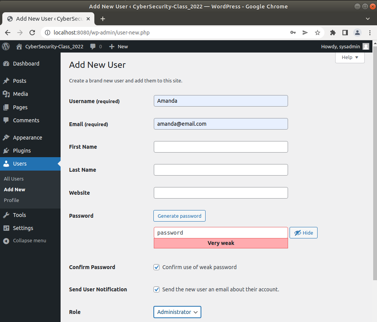Open All Users submenu link
This screenshot has width=377, height=322.
[14, 179]
